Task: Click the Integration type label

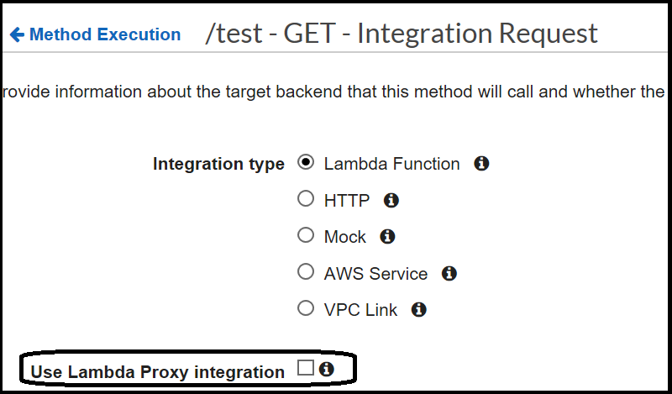Action: coord(218,165)
